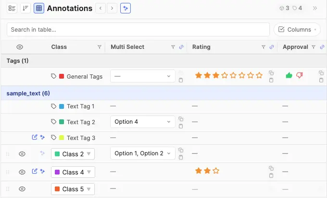This screenshot has height=198, width=327.
Task: Copy approval value of General Tags
Action: (321, 73)
